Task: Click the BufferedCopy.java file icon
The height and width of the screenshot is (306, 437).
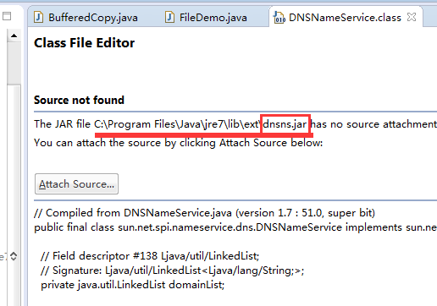Action: pos(38,17)
